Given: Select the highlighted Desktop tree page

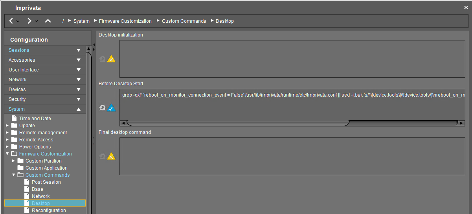Looking at the screenshot, I should [x=45, y=203].
